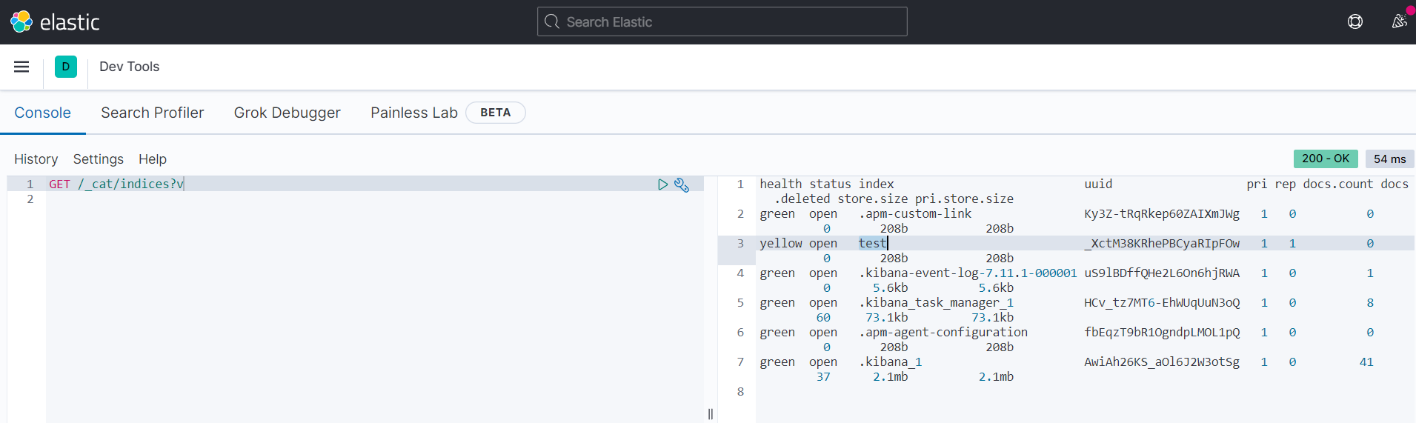
Task: Click the 200 - OK status badge
Action: click(x=1326, y=159)
